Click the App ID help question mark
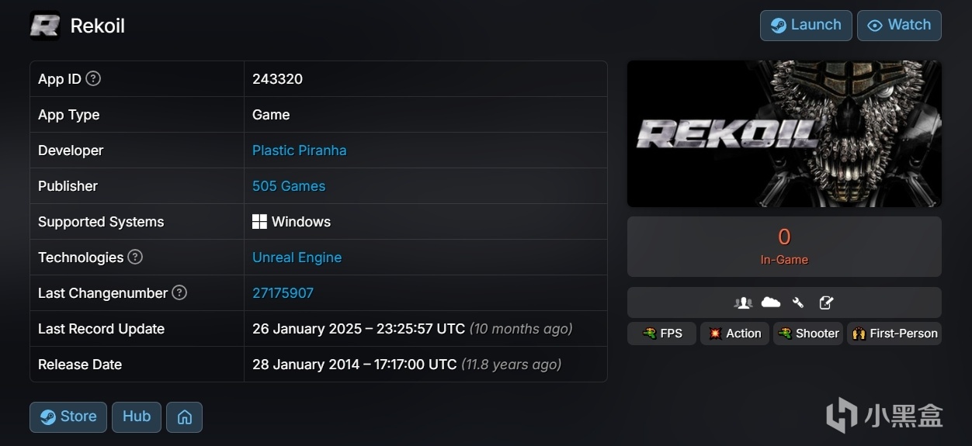972x446 pixels. click(x=93, y=78)
